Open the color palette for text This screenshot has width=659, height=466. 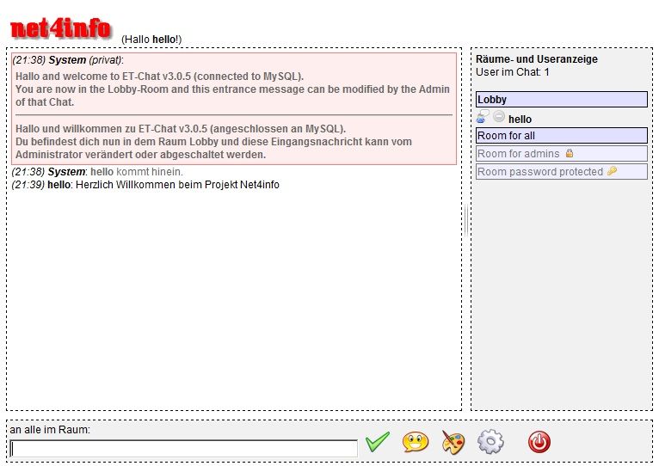tap(453, 443)
